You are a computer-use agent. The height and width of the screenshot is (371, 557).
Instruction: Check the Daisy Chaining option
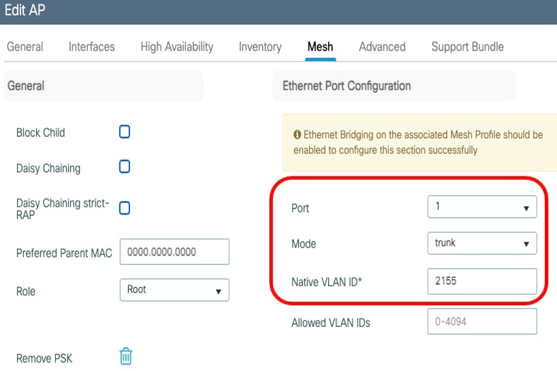tap(125, 167)
